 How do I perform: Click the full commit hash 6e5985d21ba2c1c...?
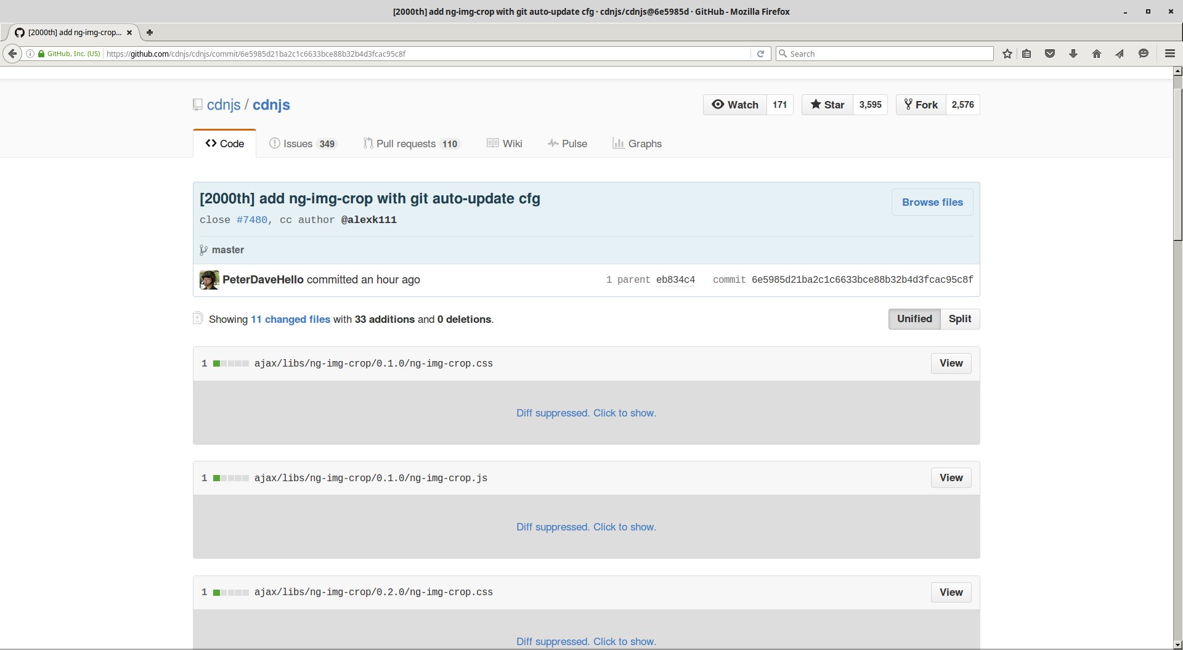click(863, 280)
